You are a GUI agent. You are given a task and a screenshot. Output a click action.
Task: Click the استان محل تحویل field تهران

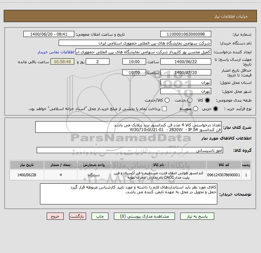click(186, 83)
